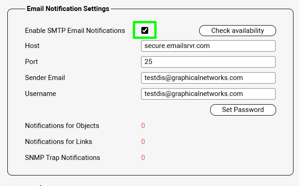Click into the Port field showing 25

pos(208,62)
